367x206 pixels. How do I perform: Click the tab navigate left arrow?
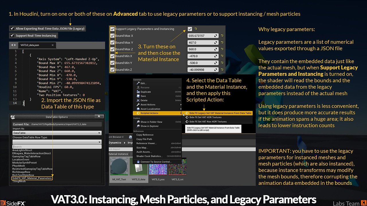pyautogui.click(x=12, y=45)
